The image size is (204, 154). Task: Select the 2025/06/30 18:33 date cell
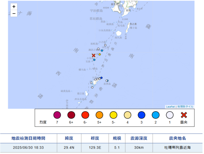point(28,148)
